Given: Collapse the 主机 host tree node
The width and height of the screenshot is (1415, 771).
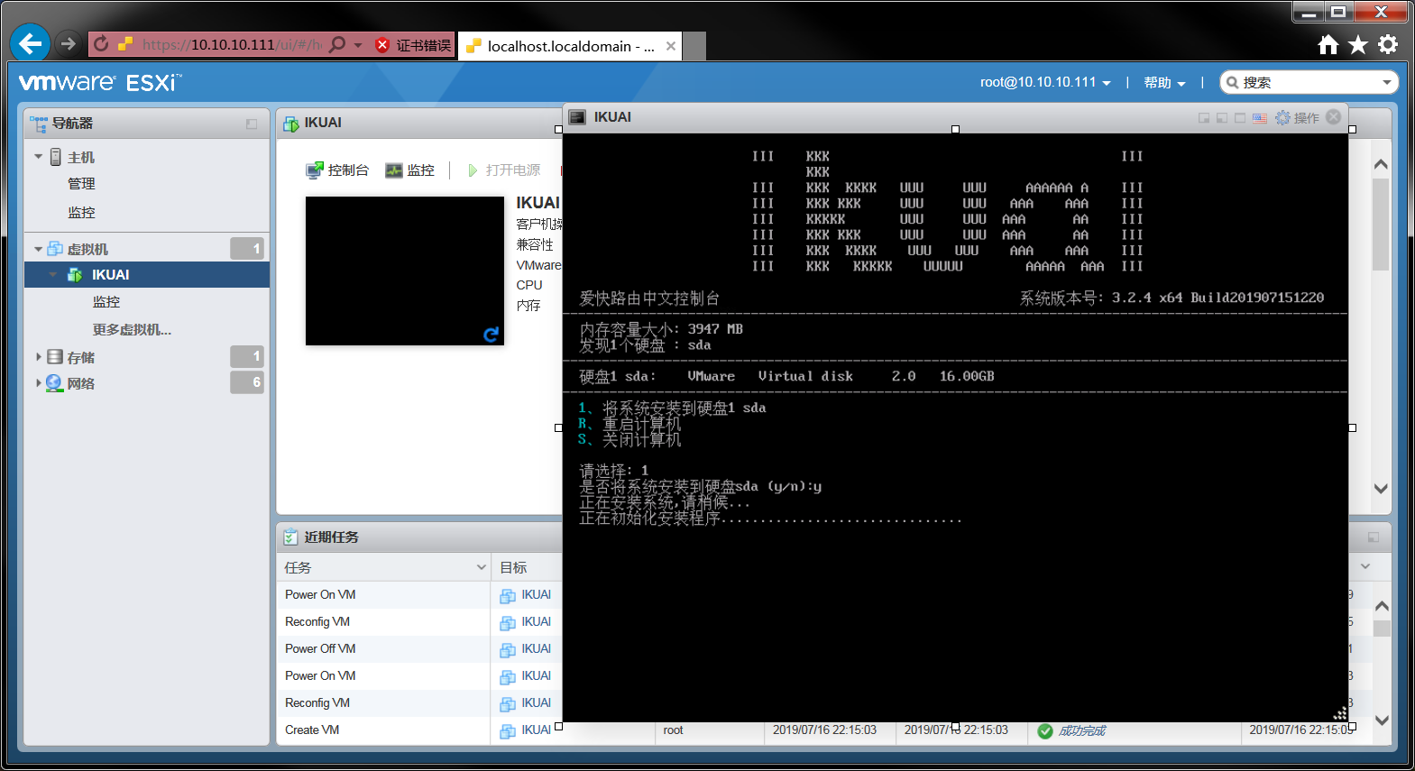Looking at the screenshot, I should [x=38, y=157].
